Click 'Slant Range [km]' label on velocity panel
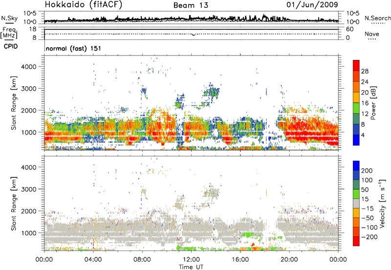This screenshot has height=270, width=391. point(14,203)
